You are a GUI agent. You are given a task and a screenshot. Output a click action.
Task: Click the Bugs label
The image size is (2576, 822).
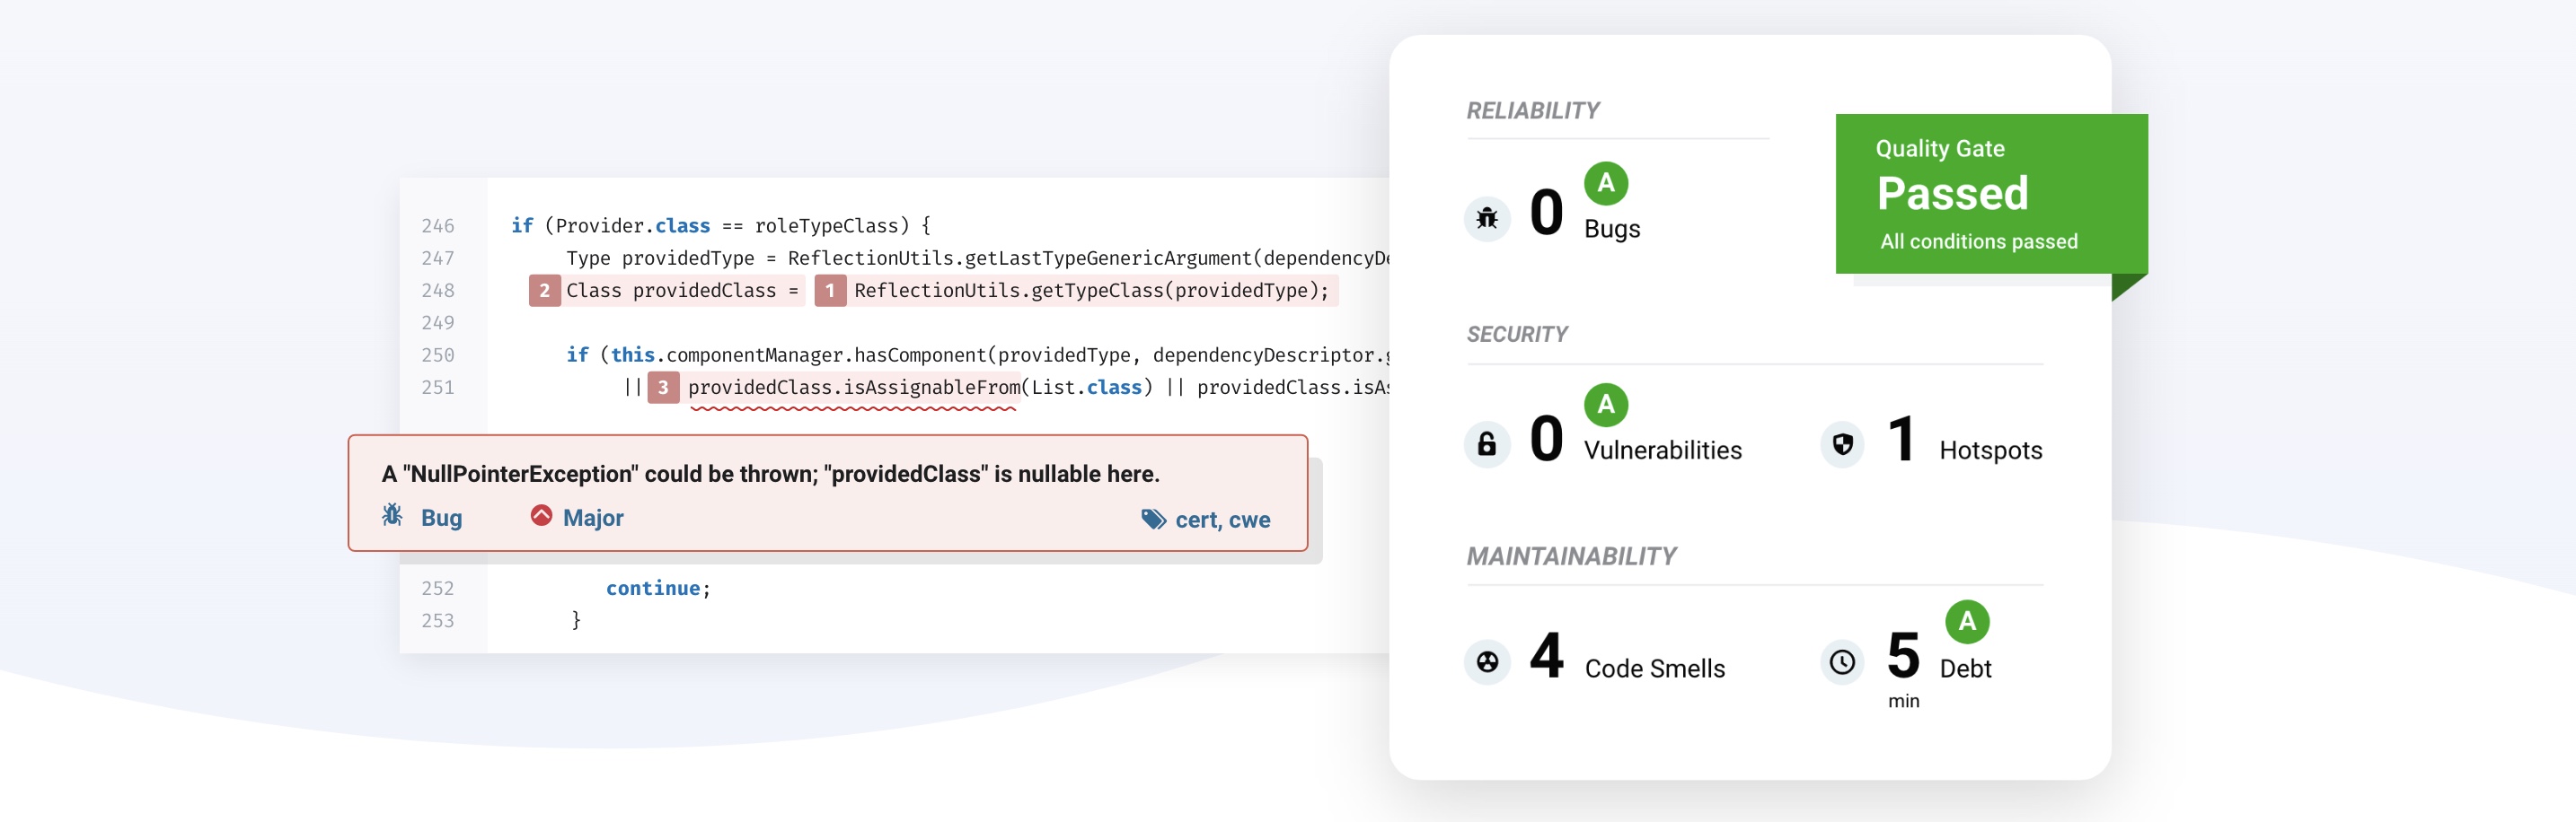click(1612, 230)
